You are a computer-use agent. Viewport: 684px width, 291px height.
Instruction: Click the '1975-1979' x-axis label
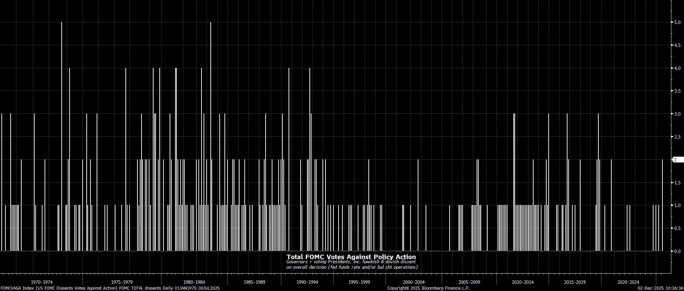point(122,282)
